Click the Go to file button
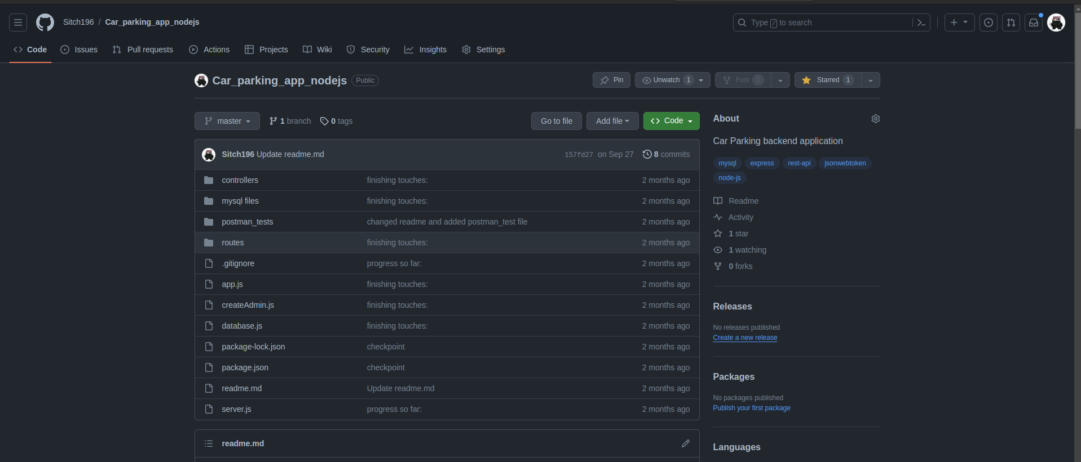This screenshot has width=1081, height=462. [x=557, y=121]
